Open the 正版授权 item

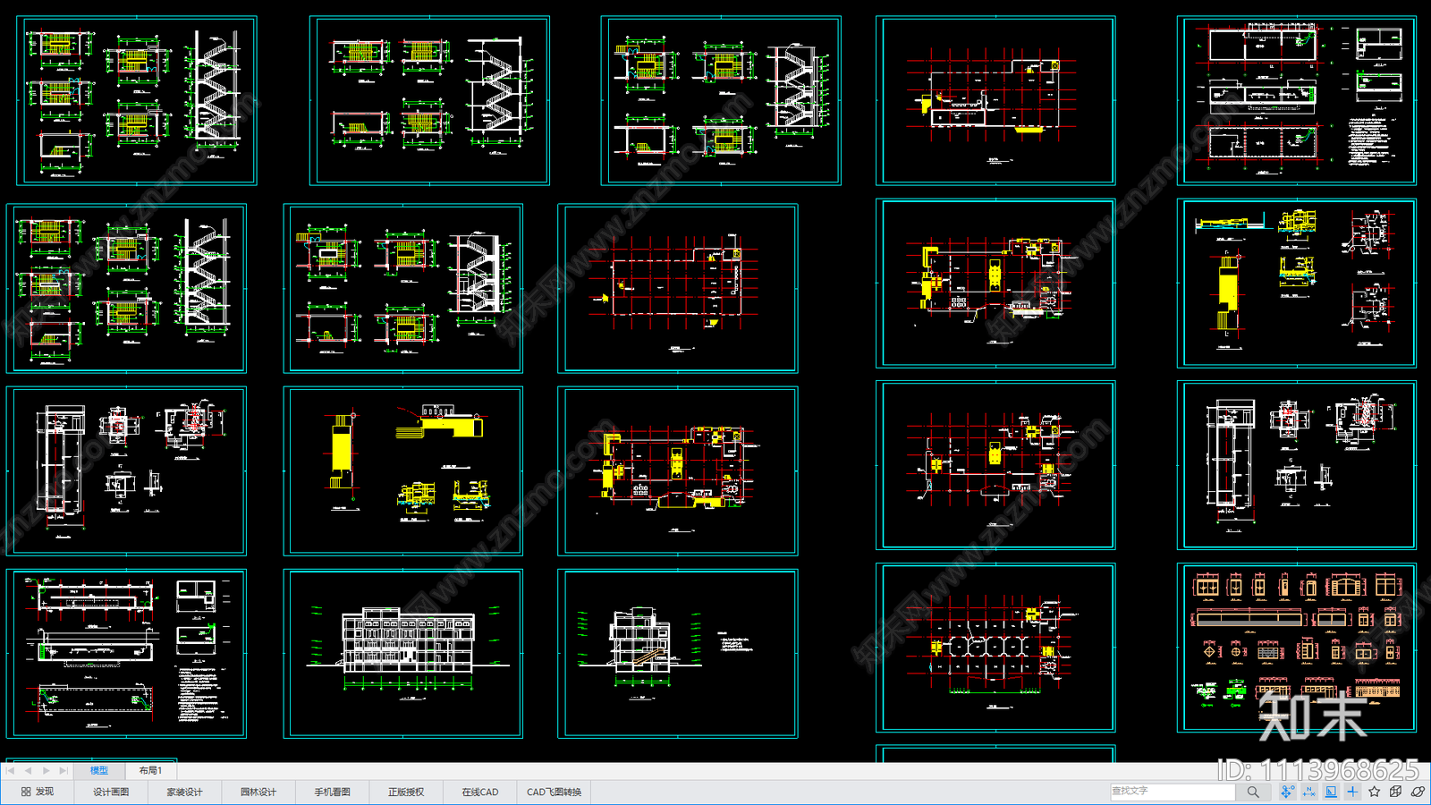[x=406, y=792]
